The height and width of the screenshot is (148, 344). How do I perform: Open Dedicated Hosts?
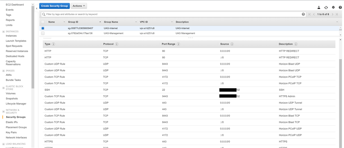15,56
